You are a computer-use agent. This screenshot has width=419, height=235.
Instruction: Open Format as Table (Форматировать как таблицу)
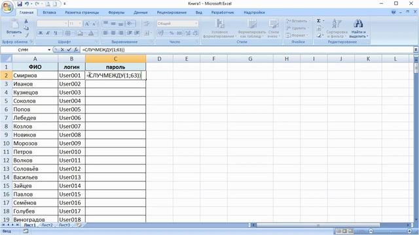click(251, 29)
